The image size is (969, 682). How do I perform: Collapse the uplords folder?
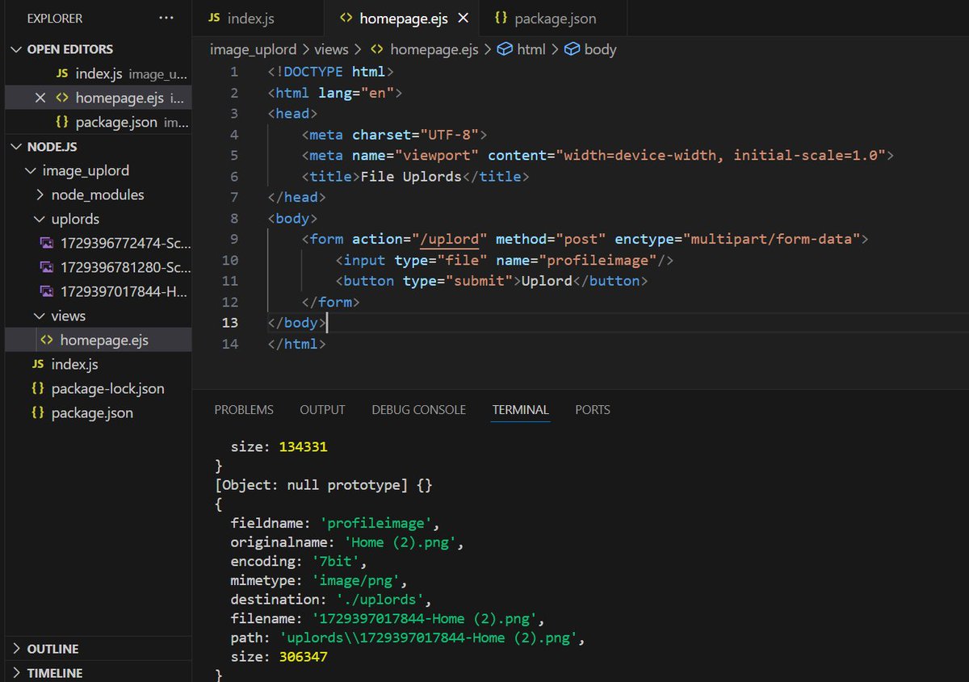coord(40,219)
